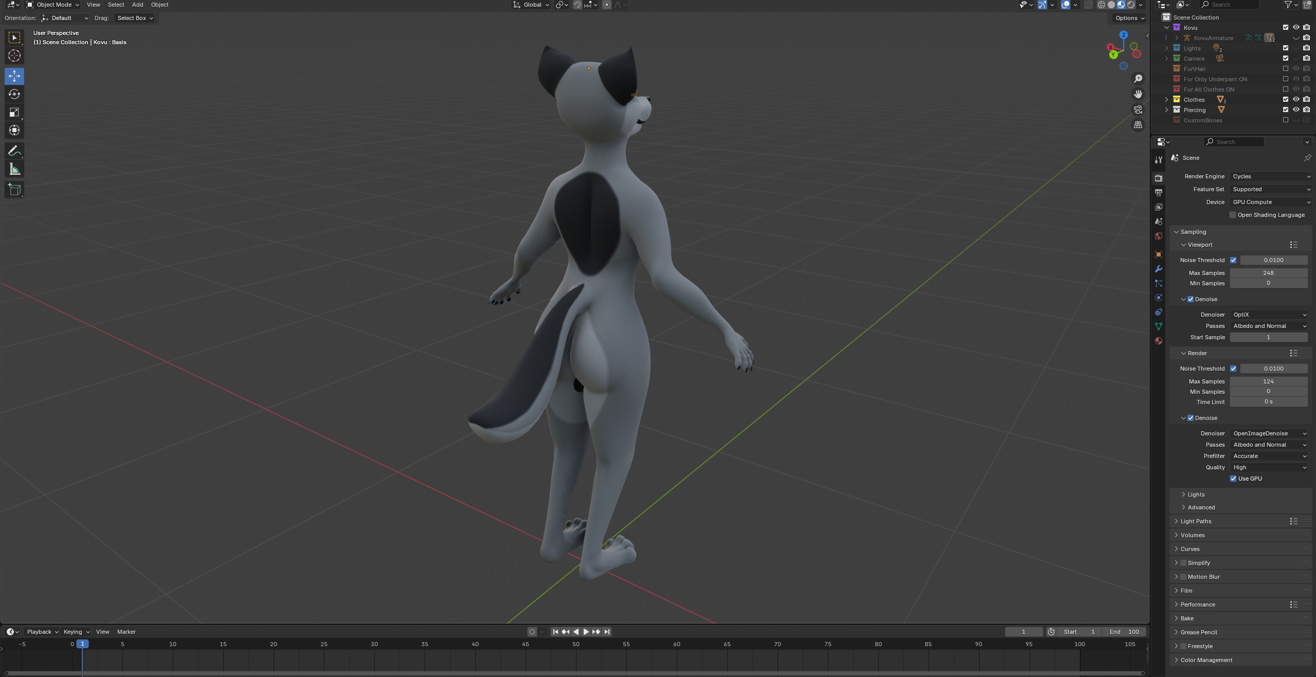Toggle camera view icon in viewport
This screenshot has height=677, width=1316.
(x=1138, y=109)
